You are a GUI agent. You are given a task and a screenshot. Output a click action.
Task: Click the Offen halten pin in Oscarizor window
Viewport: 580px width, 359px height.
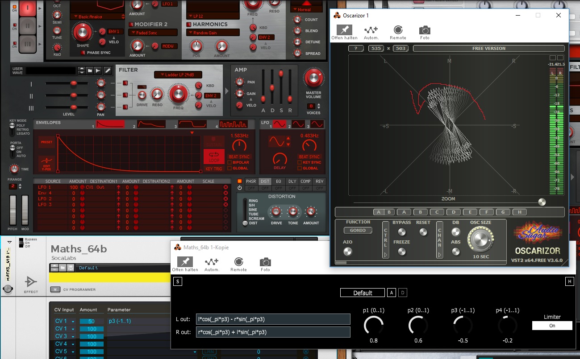click(344, 32)
